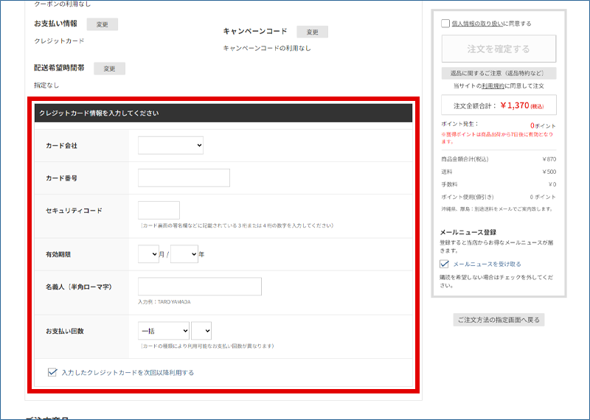
Task: Click the メールニュース登録 heading
Action: (x=468, y=232)
